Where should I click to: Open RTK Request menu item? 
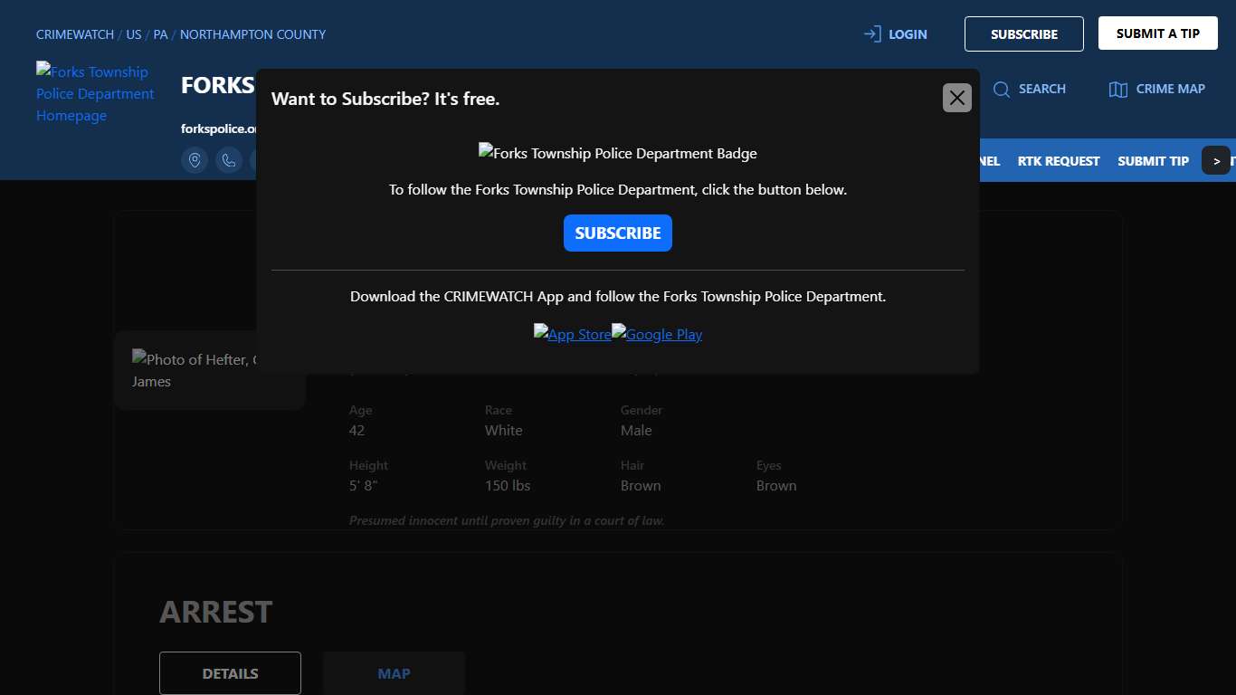(1058, 161)
